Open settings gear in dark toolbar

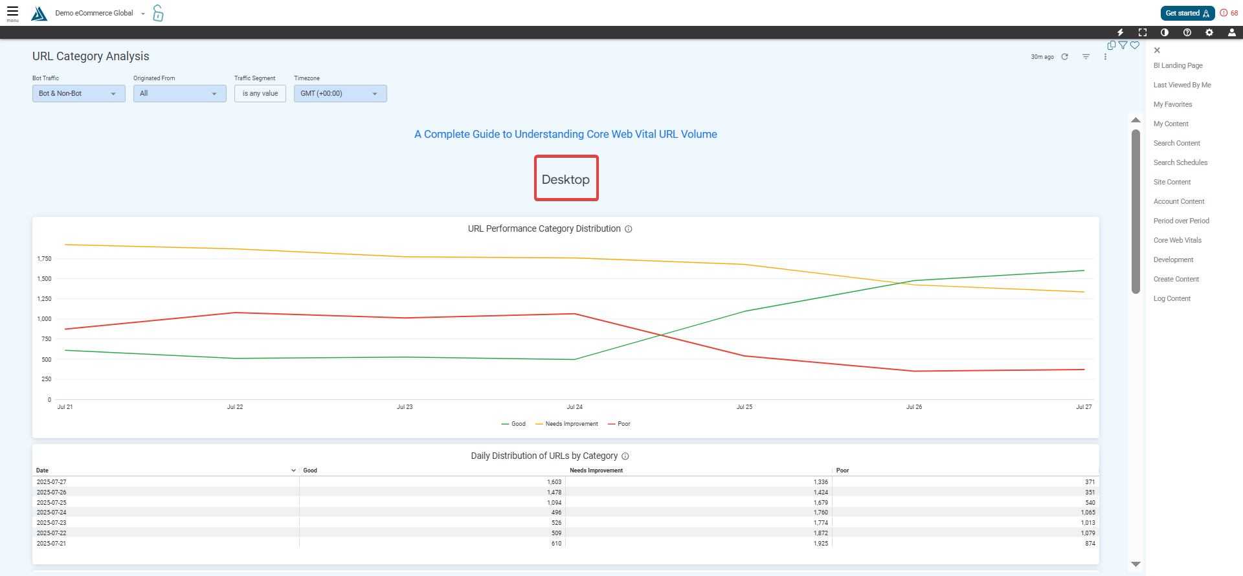(x=1209, y=32)
